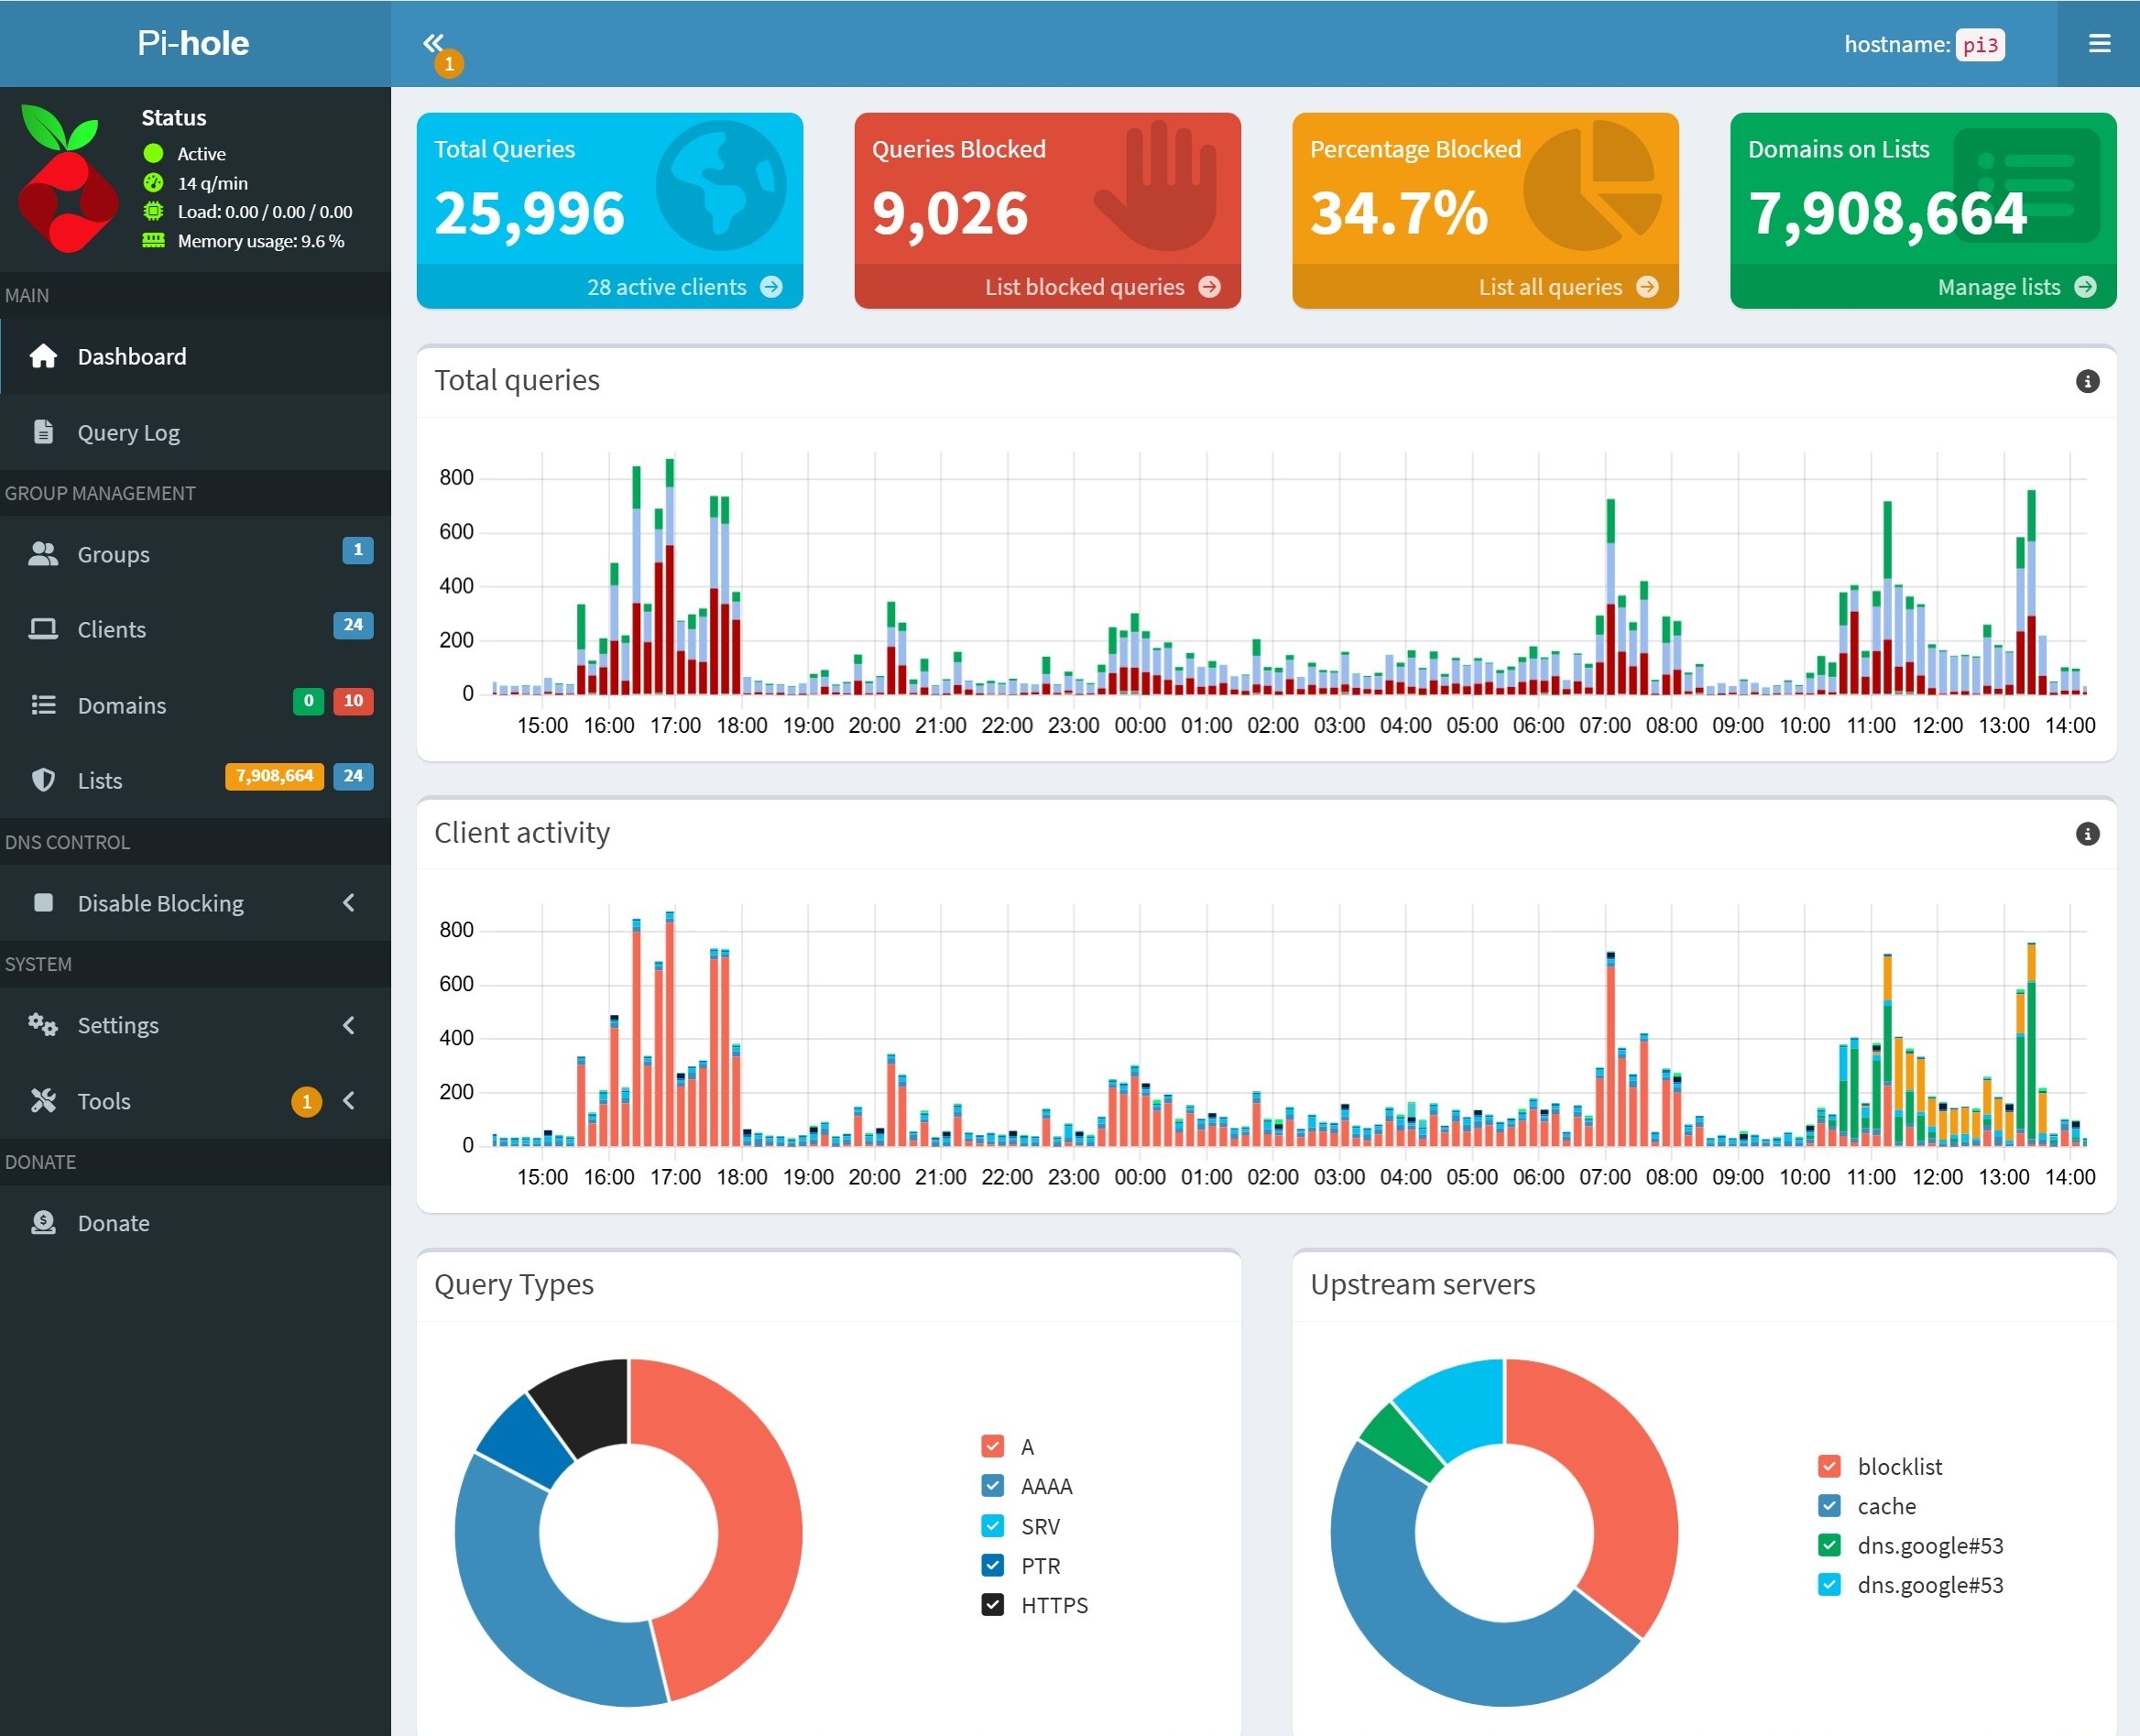Go to the Clients menu item
The height and width of the screenshot is (1736, 2140).
point(111,630)
